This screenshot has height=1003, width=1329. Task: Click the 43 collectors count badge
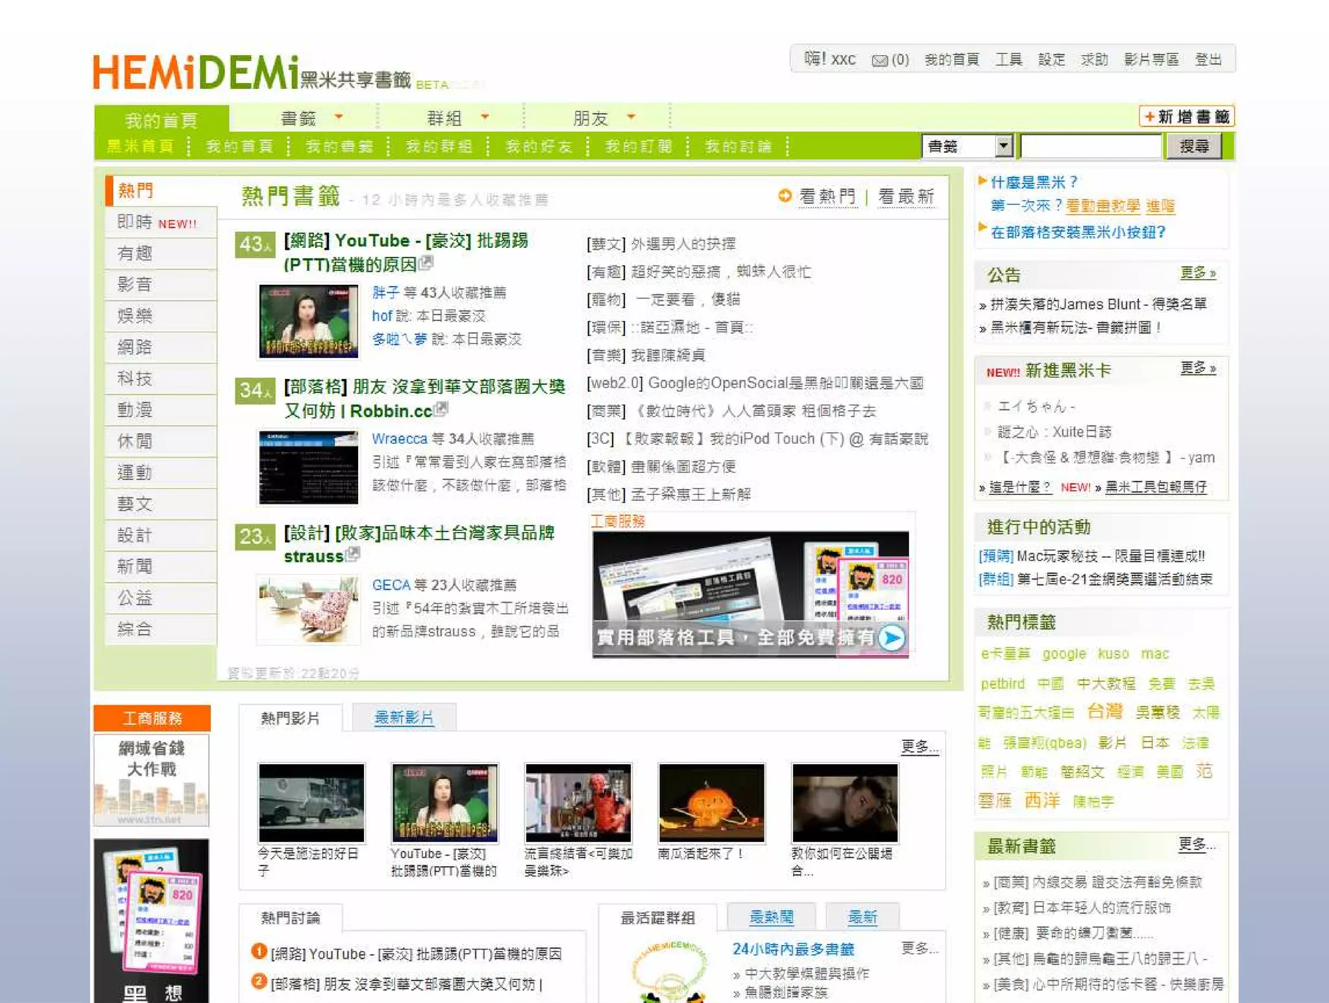click(x=254, y=245)
